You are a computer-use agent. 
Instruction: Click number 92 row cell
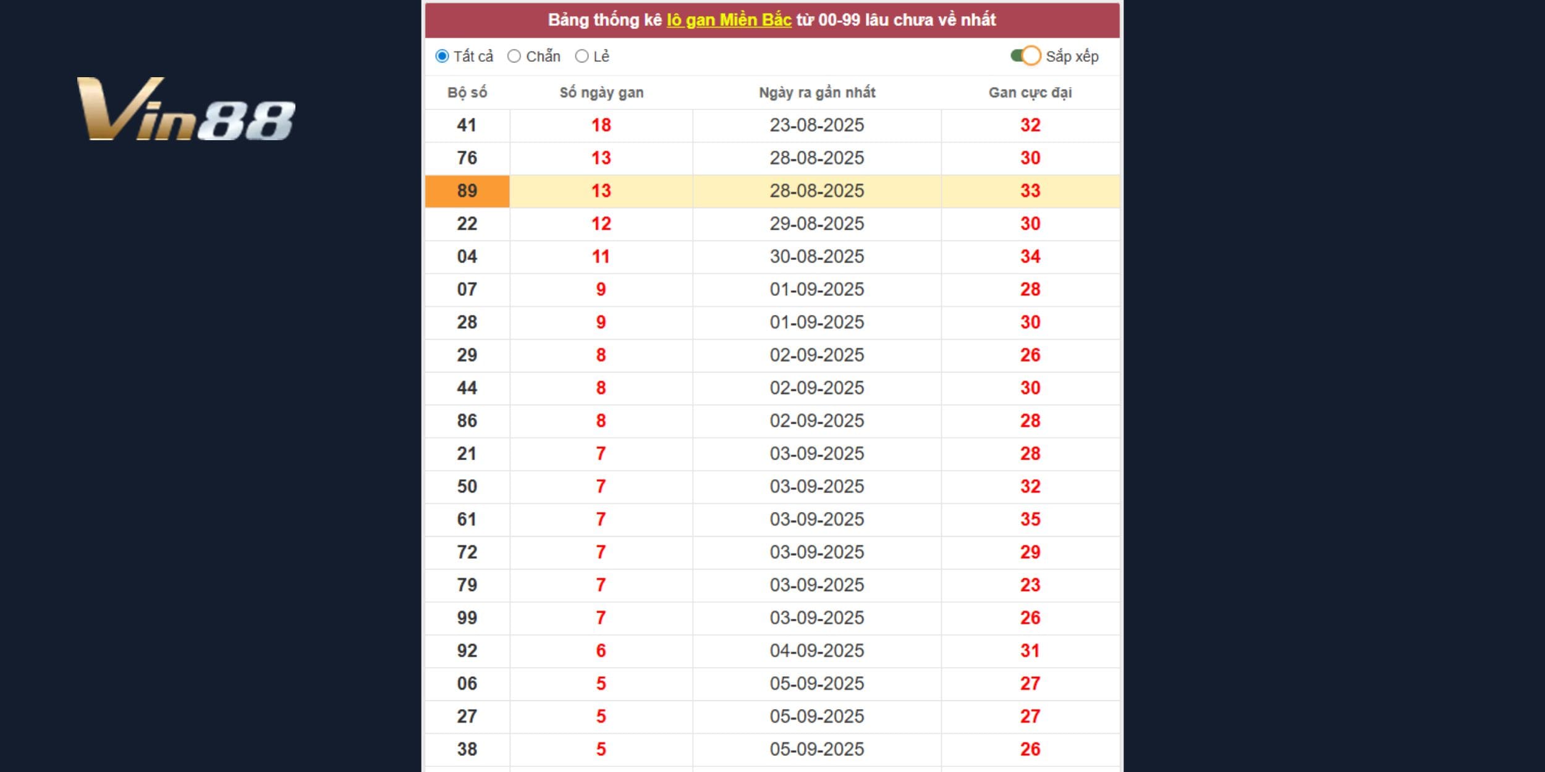tap(467, 651)
